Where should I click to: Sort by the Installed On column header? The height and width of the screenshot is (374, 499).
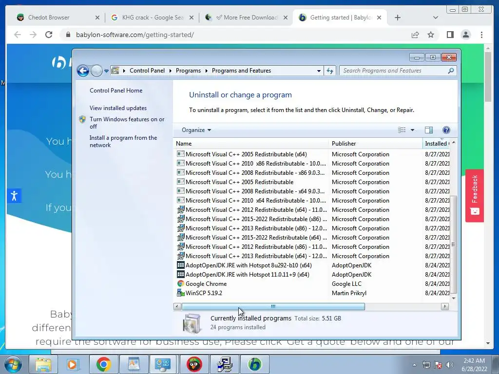pos(436,144)
